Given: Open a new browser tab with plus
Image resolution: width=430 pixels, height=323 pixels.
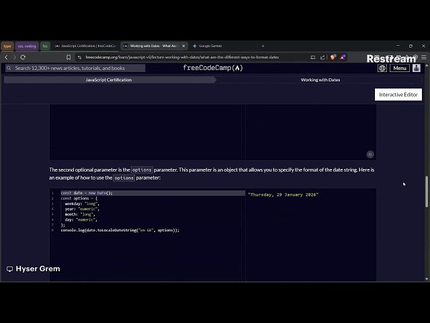Looking at the screenshot, I should coord(263,46).
